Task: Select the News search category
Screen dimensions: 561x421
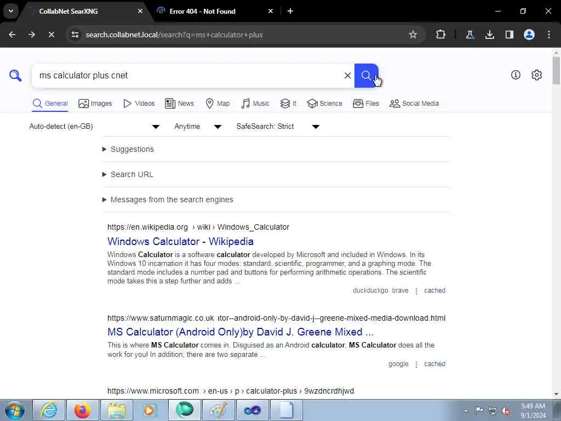Action: 179,104
